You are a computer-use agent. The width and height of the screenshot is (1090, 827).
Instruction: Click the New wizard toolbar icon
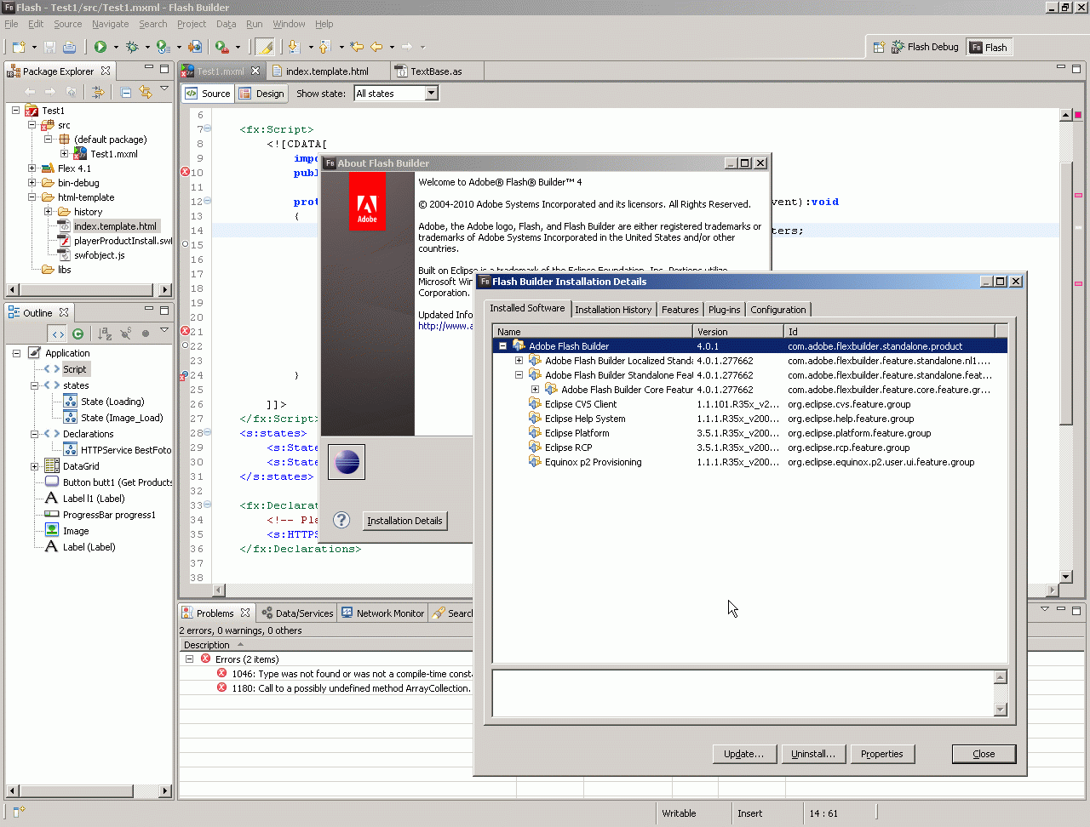(19, 47)
